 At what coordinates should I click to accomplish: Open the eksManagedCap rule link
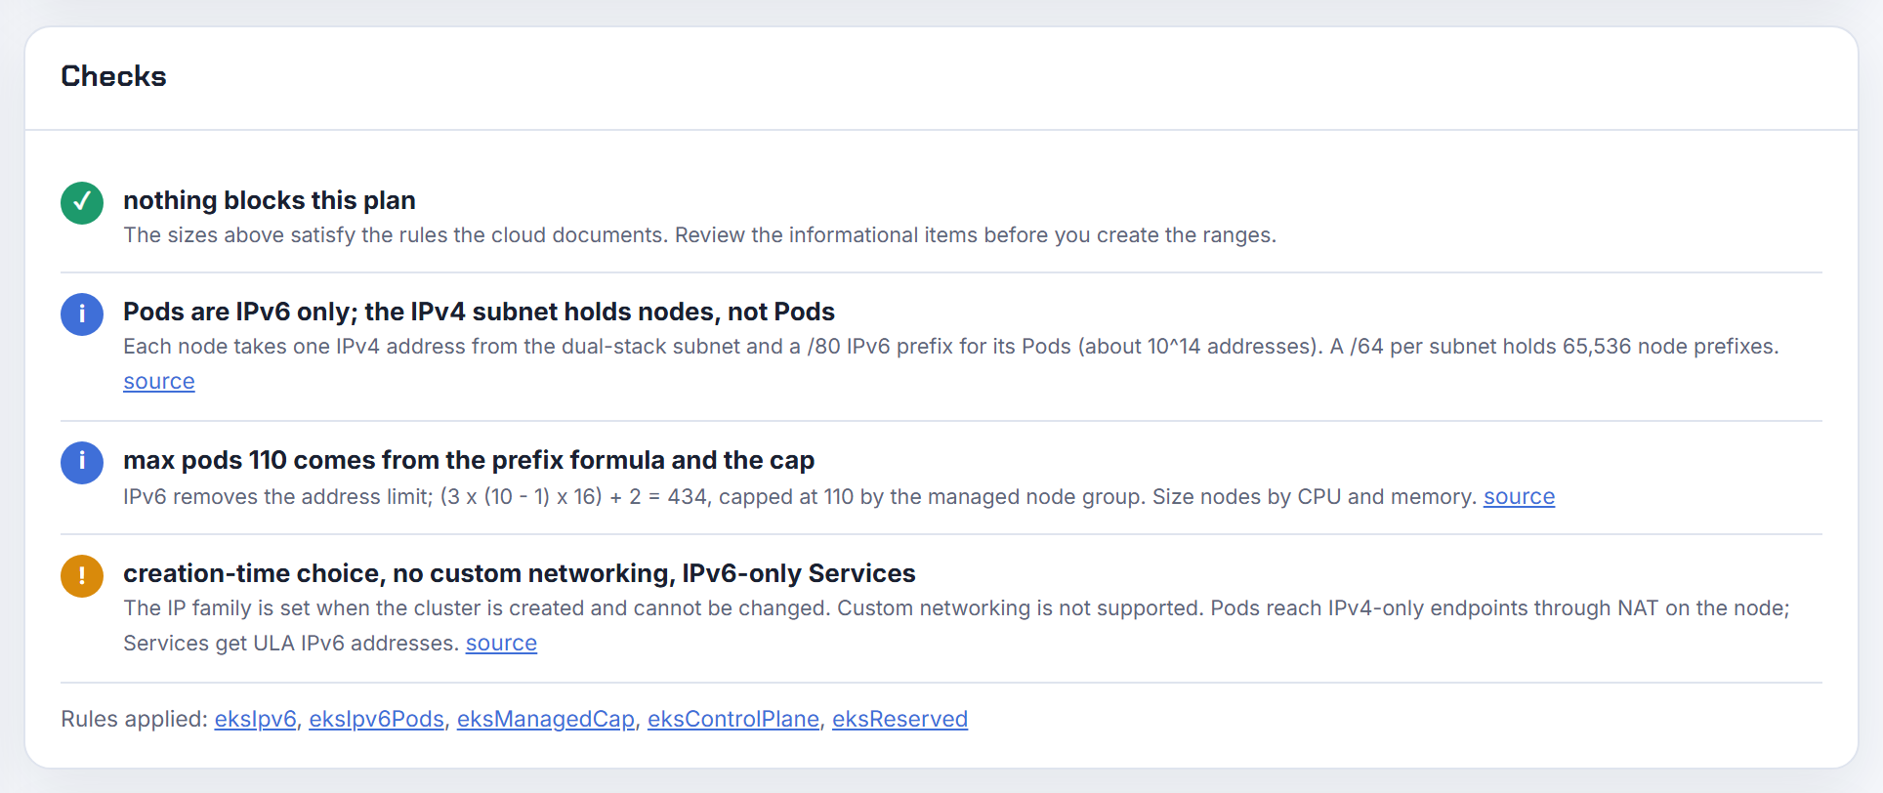click(x=546, y=720)
